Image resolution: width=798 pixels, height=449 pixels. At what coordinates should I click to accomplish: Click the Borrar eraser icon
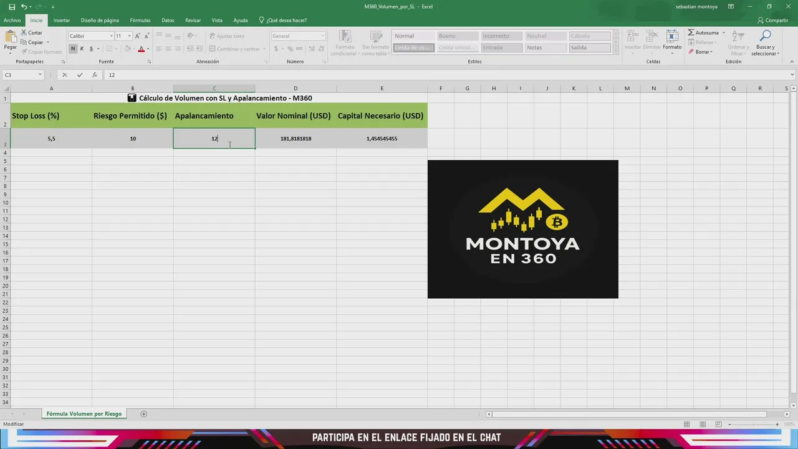[691, 52]
